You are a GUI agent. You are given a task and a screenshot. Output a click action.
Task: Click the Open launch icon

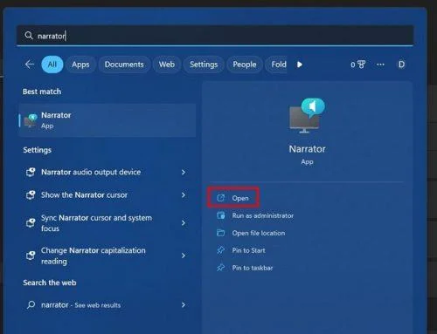click(221, 198)
